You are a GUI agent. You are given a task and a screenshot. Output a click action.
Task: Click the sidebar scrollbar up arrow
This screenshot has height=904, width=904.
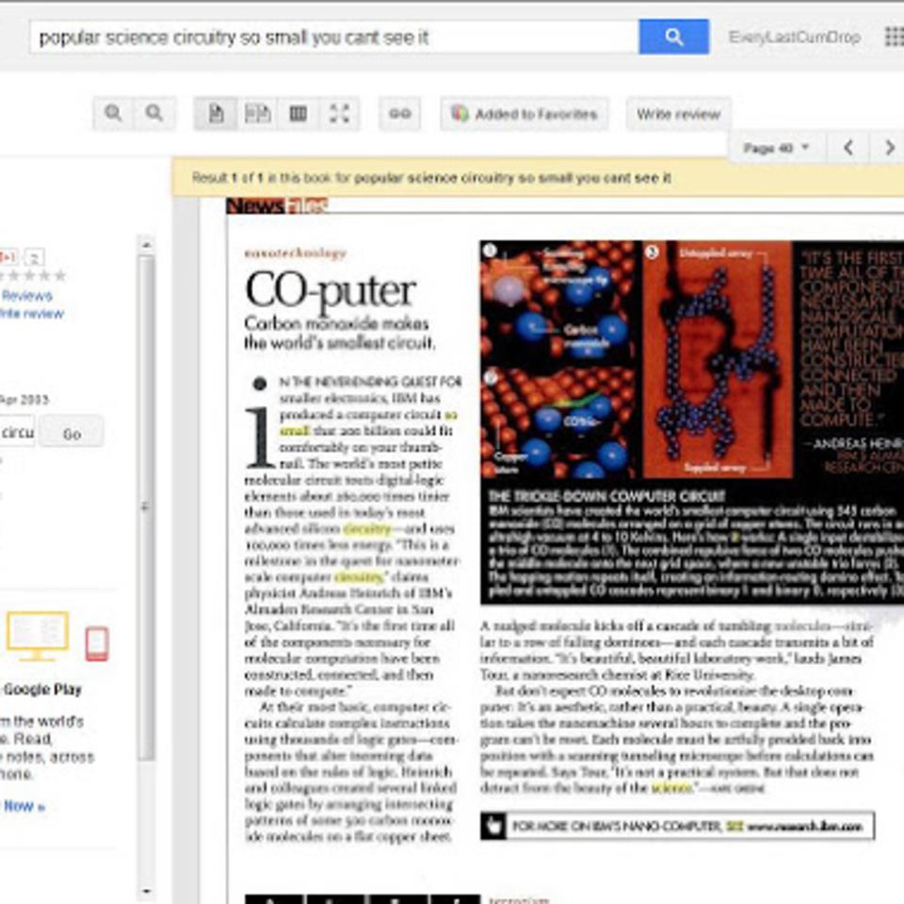(147, 245)
